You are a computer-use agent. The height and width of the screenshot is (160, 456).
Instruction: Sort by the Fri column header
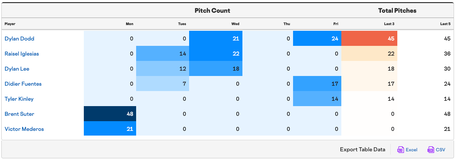336,24
